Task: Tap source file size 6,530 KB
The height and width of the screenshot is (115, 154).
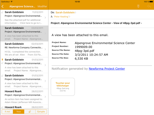Action: (x=81, y=59)
